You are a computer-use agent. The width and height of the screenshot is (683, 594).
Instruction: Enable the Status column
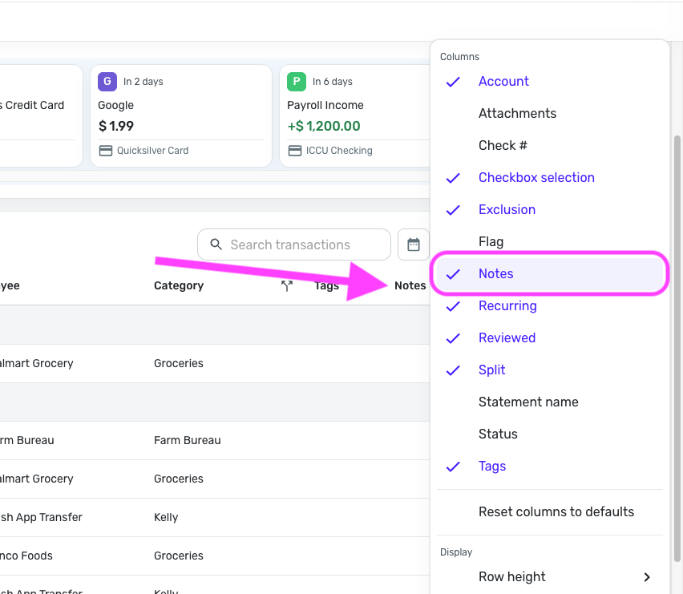coord(550,434)
